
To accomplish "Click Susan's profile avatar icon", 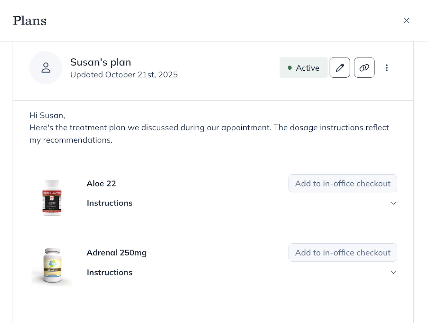I will tap(46, 68).
